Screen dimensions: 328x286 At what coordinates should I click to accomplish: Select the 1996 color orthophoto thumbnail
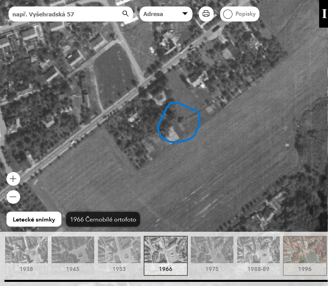click(305, 255)
